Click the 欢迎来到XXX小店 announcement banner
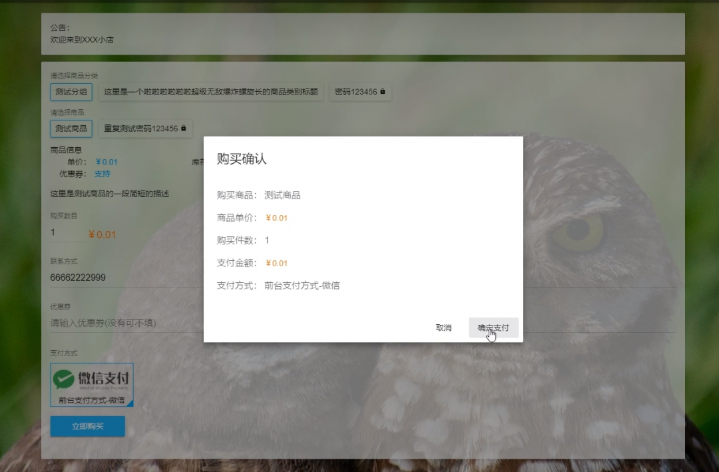719x472 pixels. (x=83, y=39)
